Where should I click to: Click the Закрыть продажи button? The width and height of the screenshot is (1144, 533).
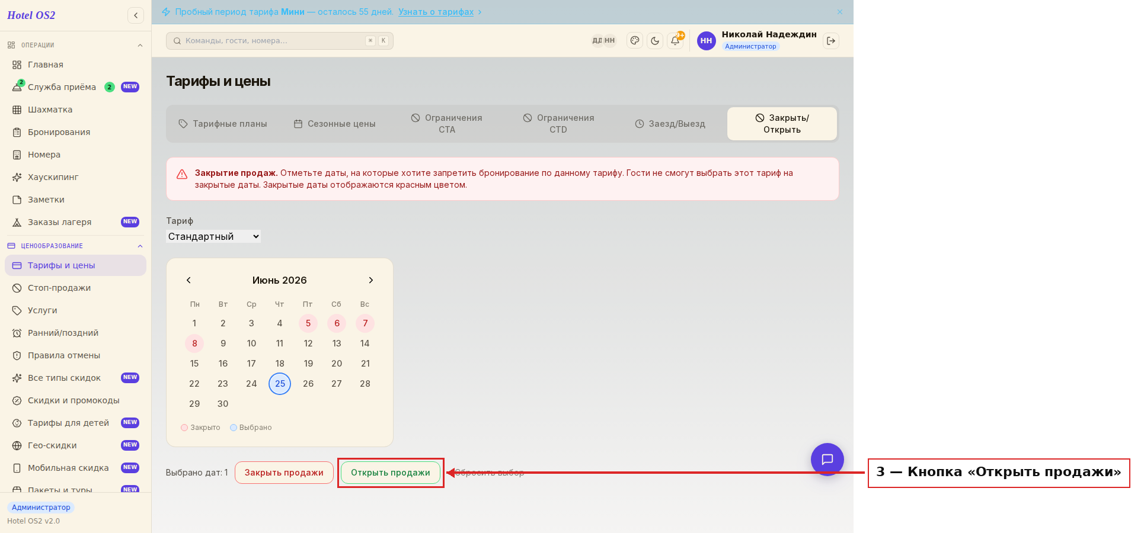coord(284,473)
